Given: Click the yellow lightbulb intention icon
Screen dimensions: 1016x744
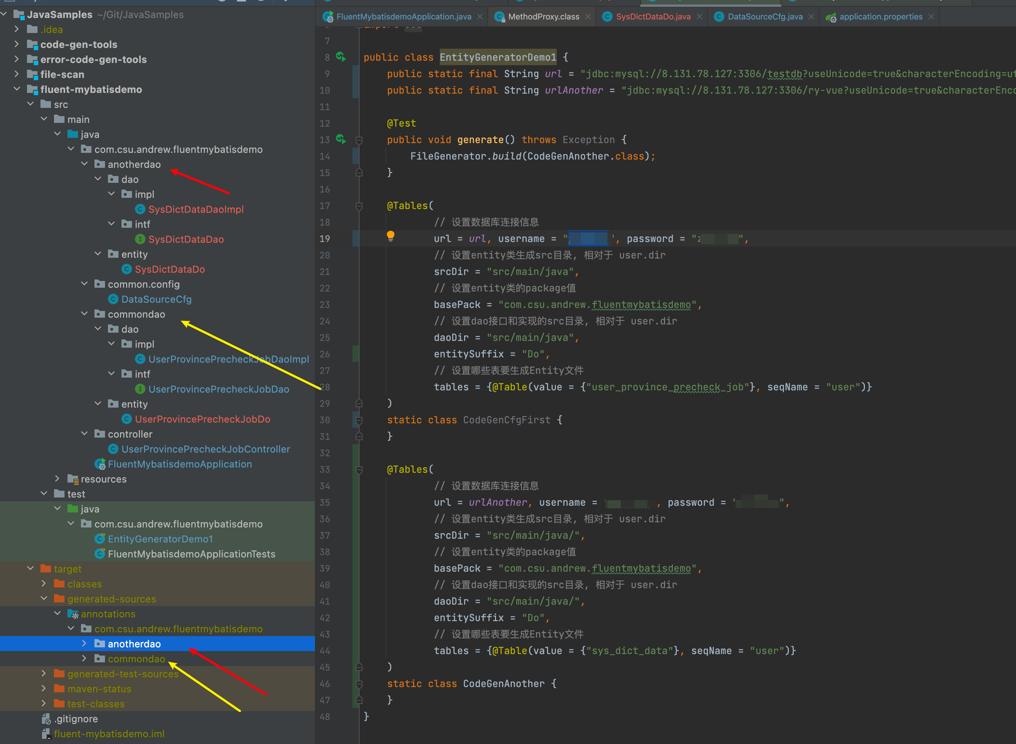Looking at the screenshot, I should pyautogui.click(x=390, y=236).
